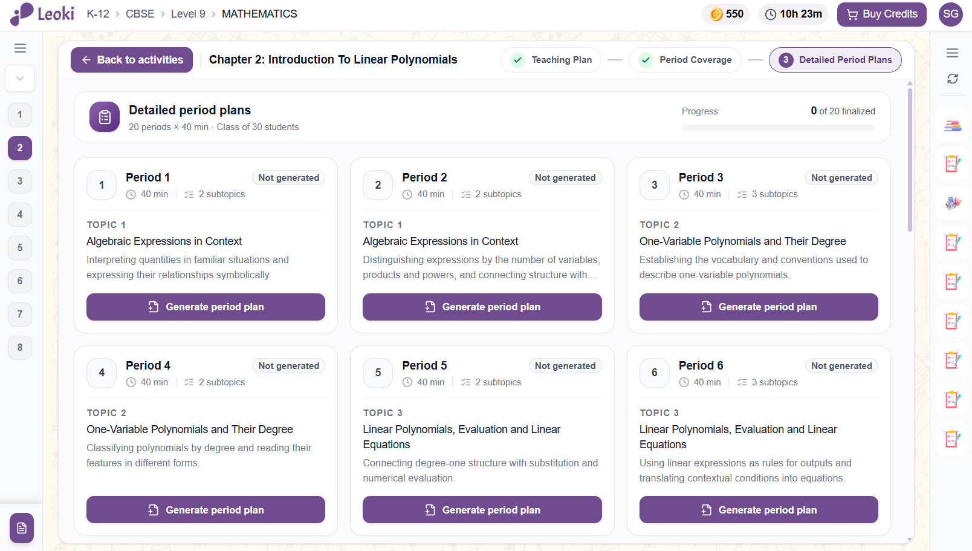Click the MATHEMATICS breadcrumb
Image resolution: width=972 pixels, height=551 pixels.
[x=259, y=14]
